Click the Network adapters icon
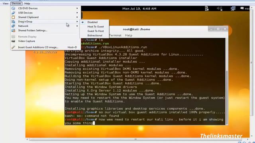The image size is (255, 143). (13, 26)
